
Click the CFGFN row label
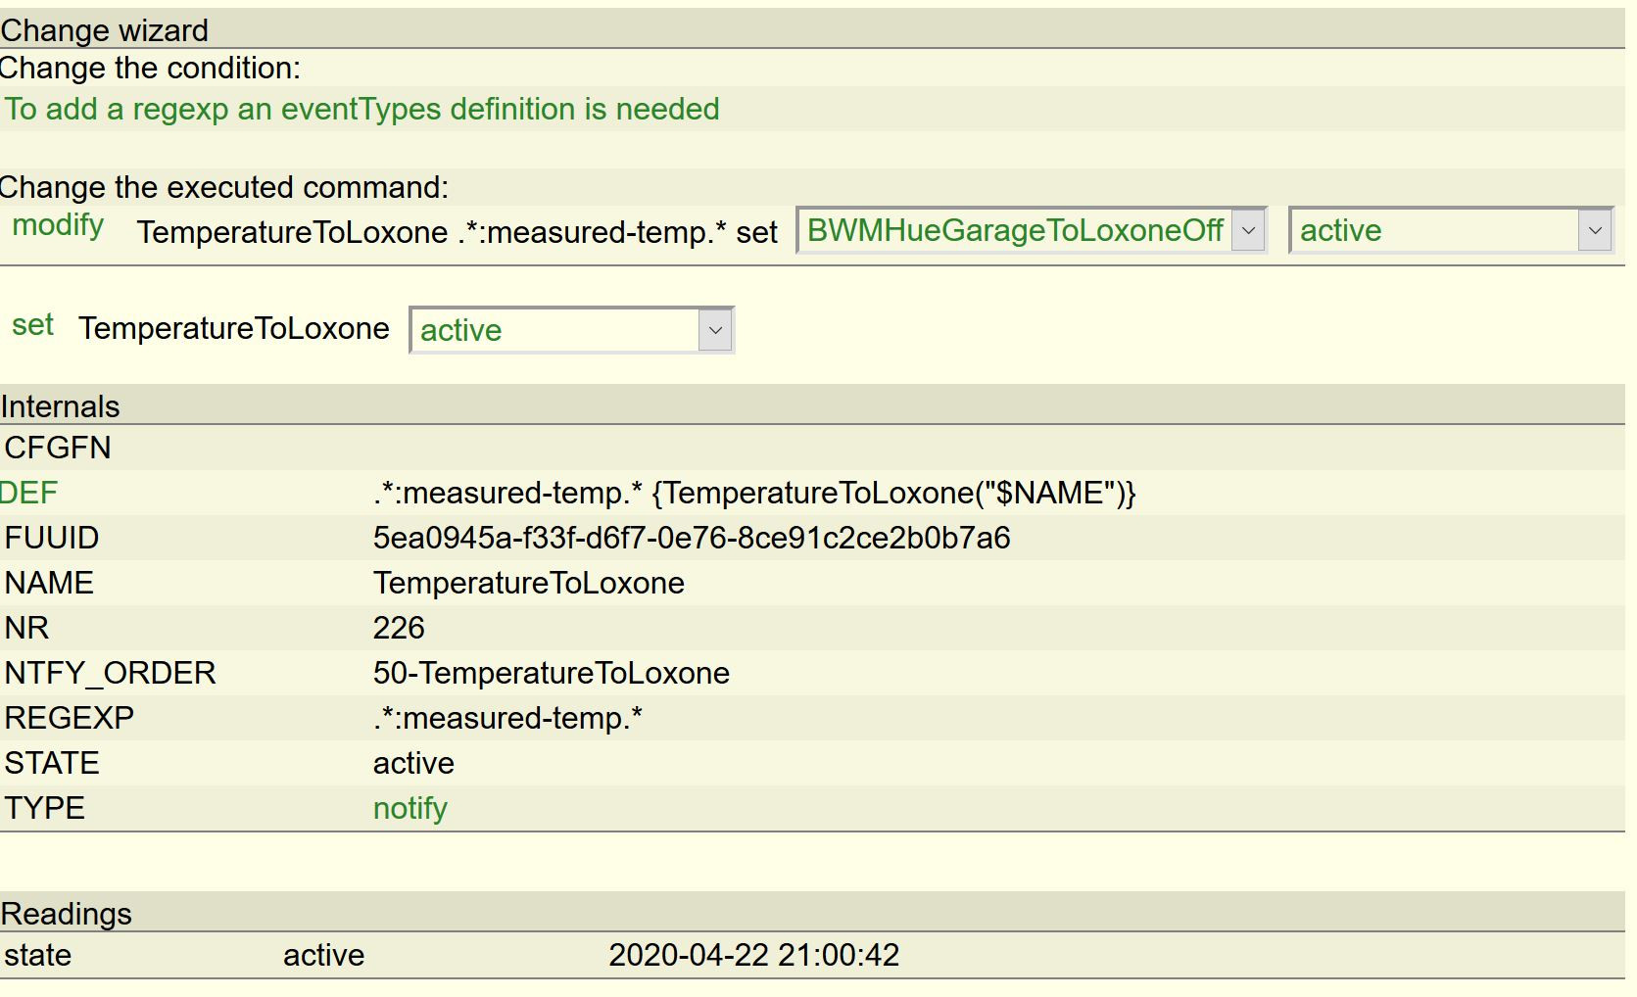point(58,448)
